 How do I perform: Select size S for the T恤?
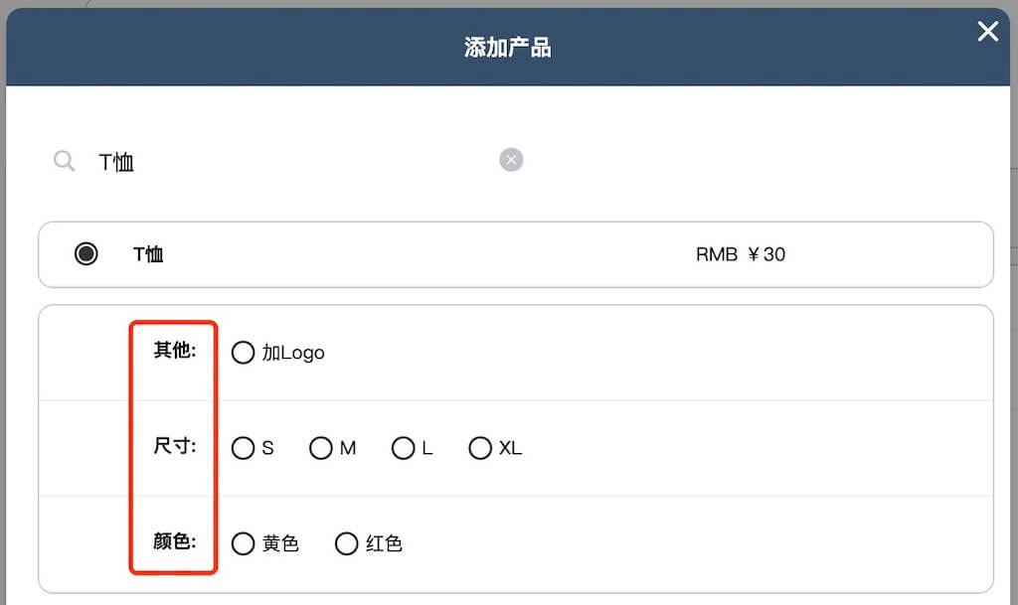coord(244,448)
